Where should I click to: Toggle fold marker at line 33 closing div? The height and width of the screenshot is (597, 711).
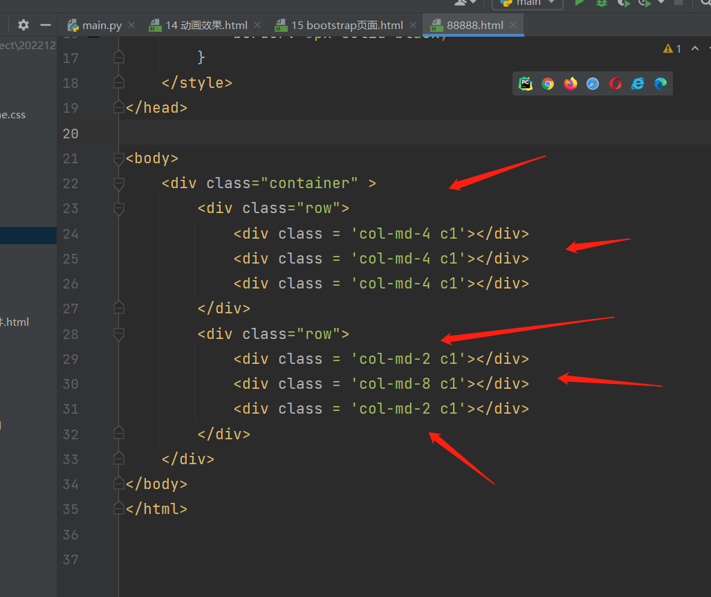coord(119,459)
